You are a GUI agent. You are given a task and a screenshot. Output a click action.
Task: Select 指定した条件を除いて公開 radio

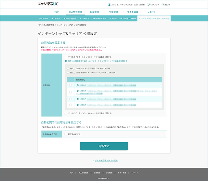coord(68,73)
